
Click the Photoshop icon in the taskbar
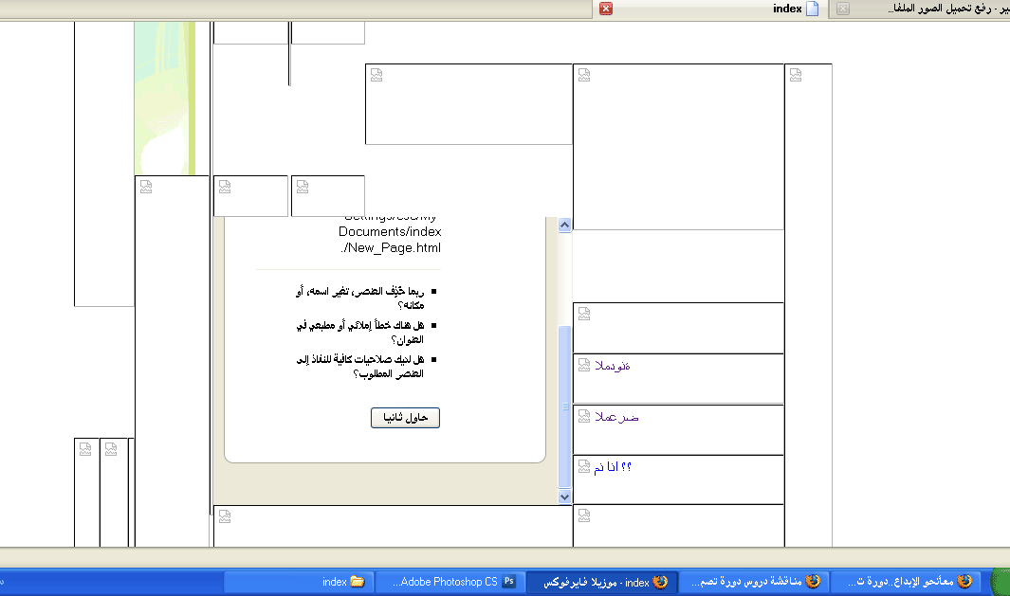(x=509, y=582)
